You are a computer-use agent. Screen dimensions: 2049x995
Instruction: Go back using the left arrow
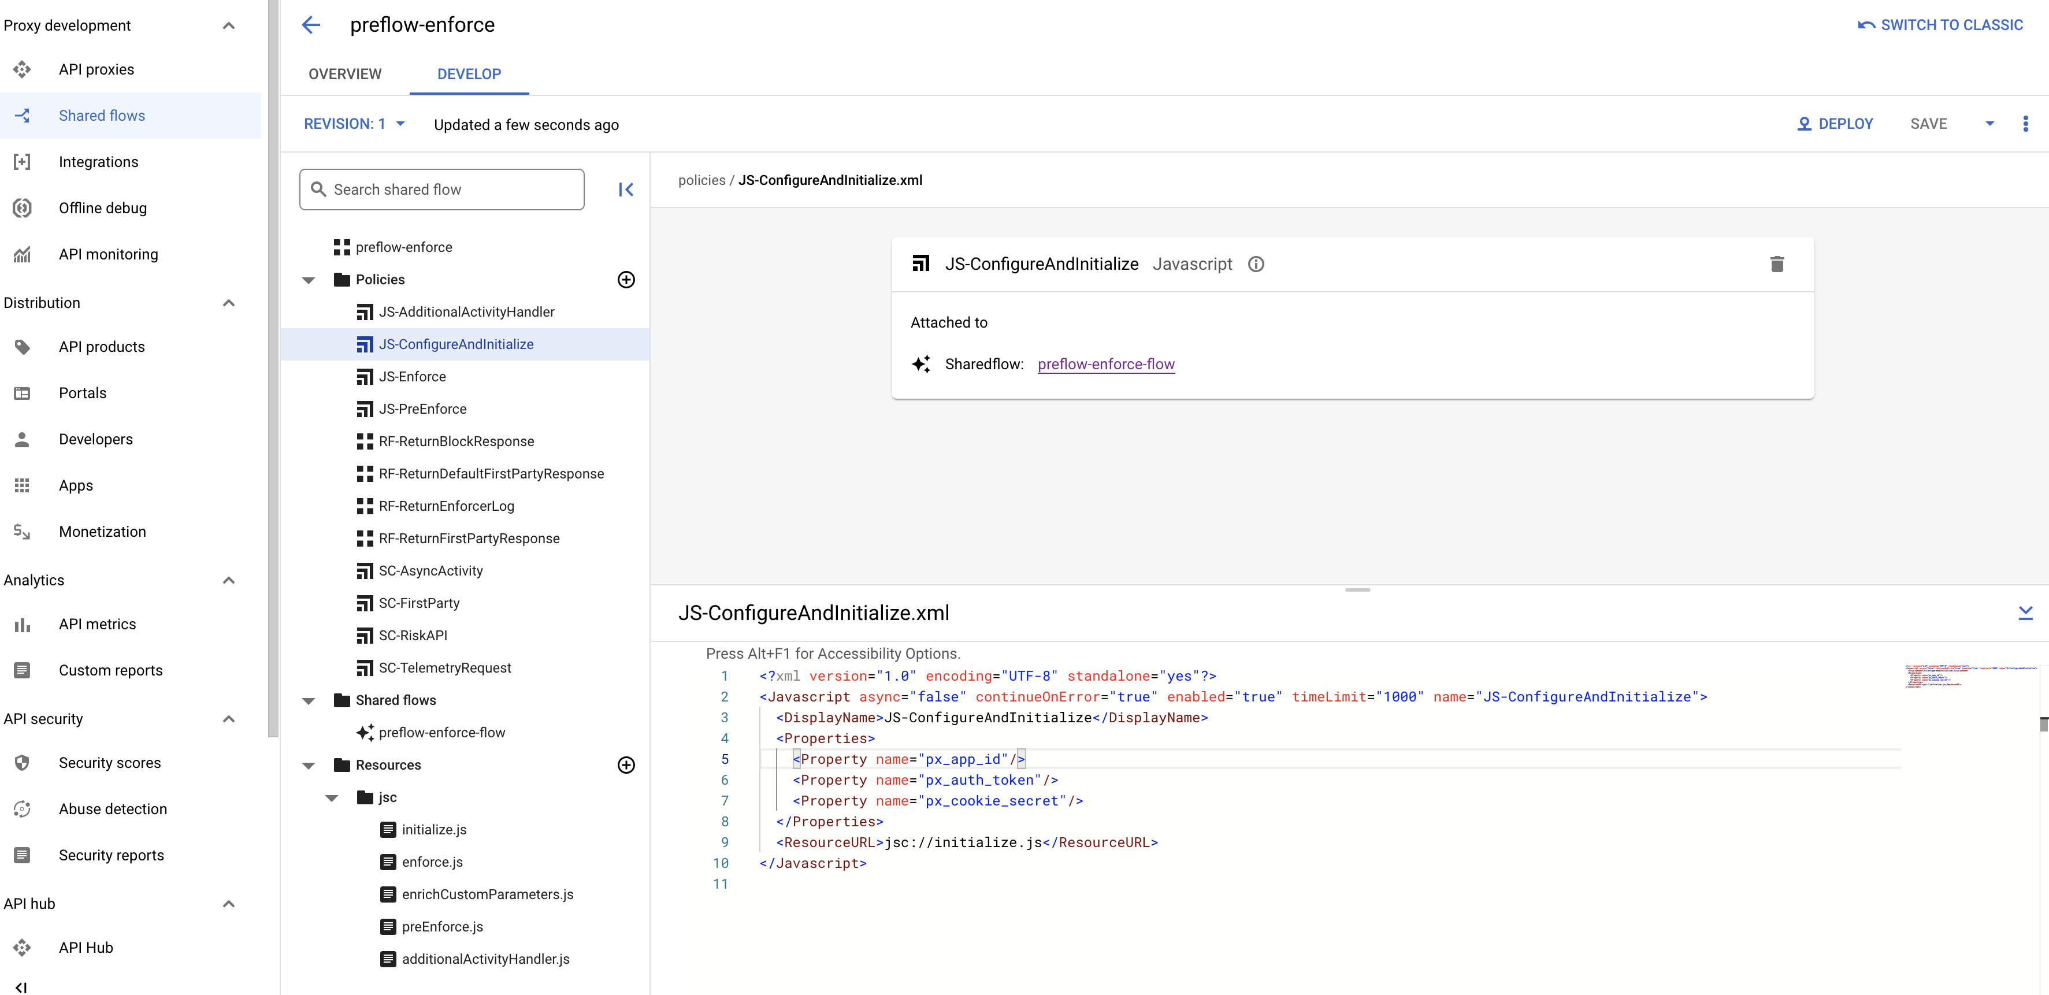tap(311, 25)
